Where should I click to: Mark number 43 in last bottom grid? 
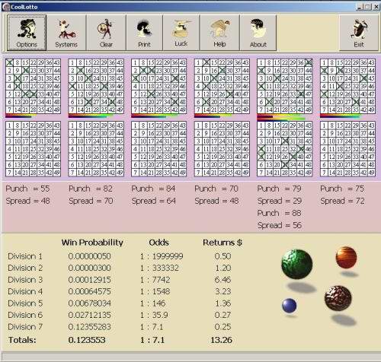[371, 125]
